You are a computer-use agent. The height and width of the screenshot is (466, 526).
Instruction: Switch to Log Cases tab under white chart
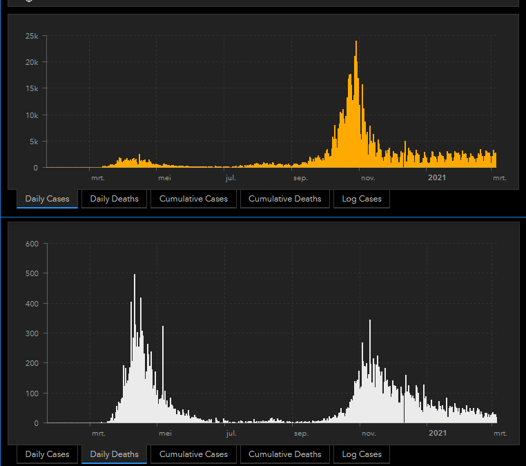pos(361,454)
